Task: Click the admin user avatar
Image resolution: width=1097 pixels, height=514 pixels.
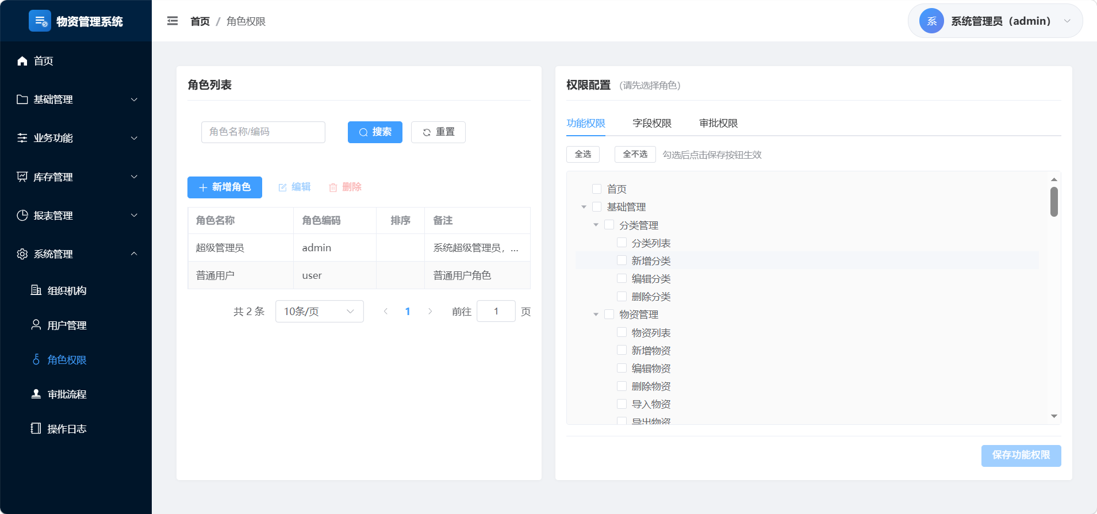Action: tap(931, 21)
